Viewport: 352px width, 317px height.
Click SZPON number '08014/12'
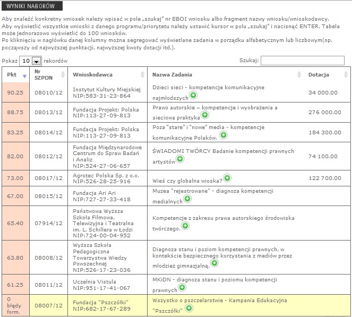[x=48, y=132]
